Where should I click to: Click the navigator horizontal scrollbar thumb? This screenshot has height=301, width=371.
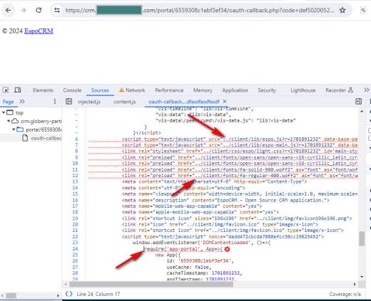coord(11,295)
